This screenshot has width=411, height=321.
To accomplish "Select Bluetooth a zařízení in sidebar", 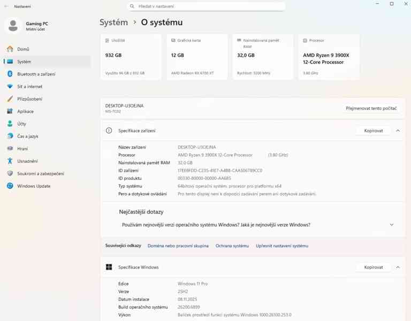I will [47, 74].
